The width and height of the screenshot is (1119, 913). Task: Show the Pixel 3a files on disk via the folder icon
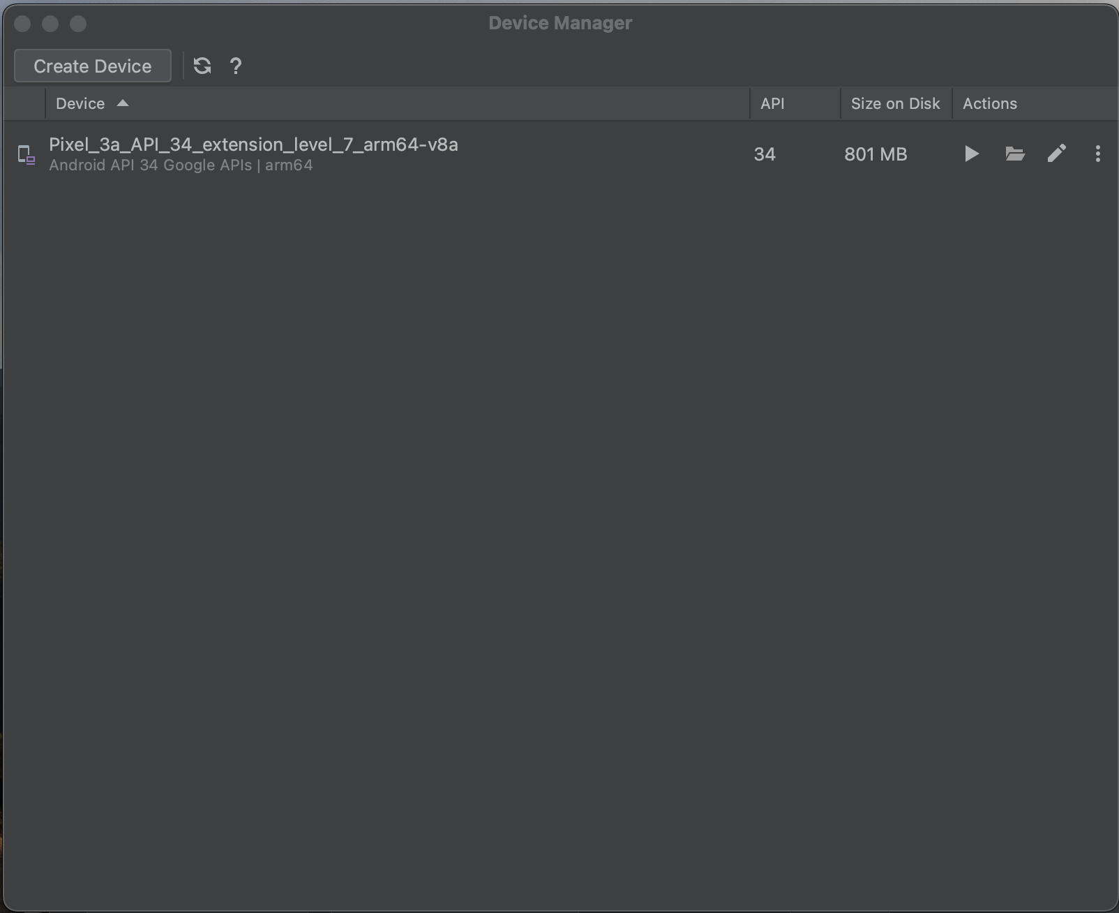tap(1014, 154)
